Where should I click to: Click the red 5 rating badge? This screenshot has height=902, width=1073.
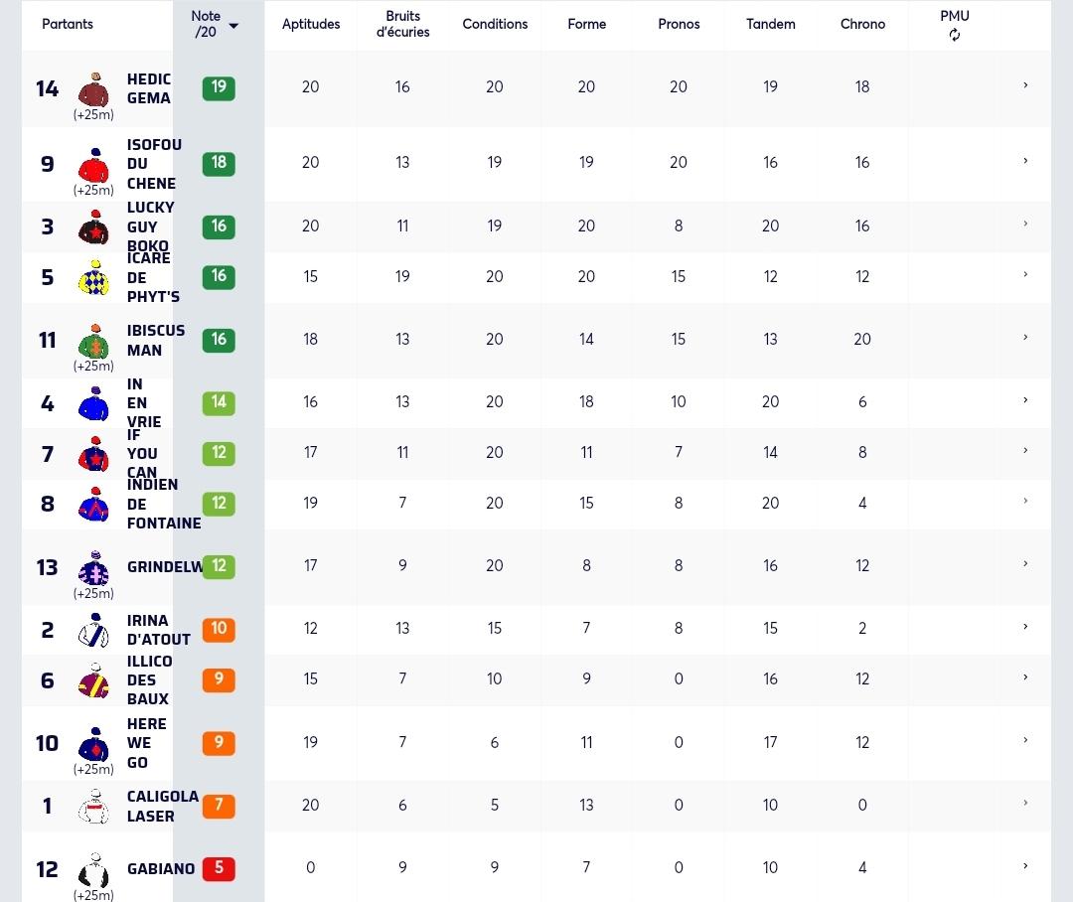click(x=219, y=868)
